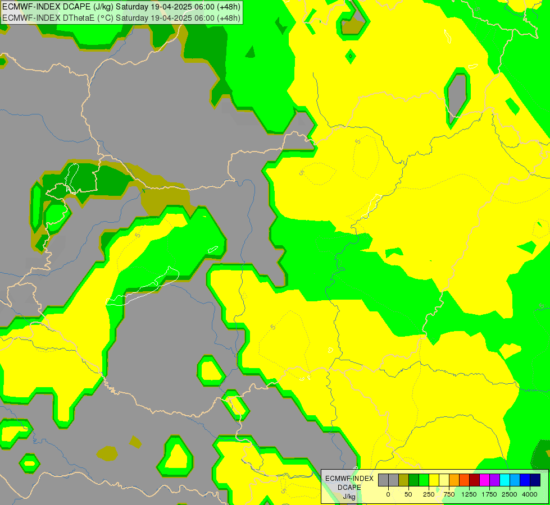Screen dimensions: 550x505
Task: Click the legend tick label '4000'
Action: (x=530, y=494)
